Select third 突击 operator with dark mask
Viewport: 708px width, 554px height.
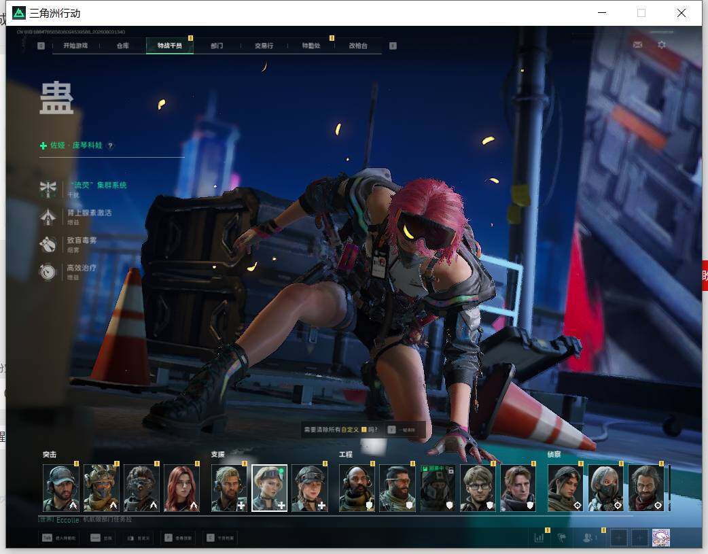[x=141, y=488]
